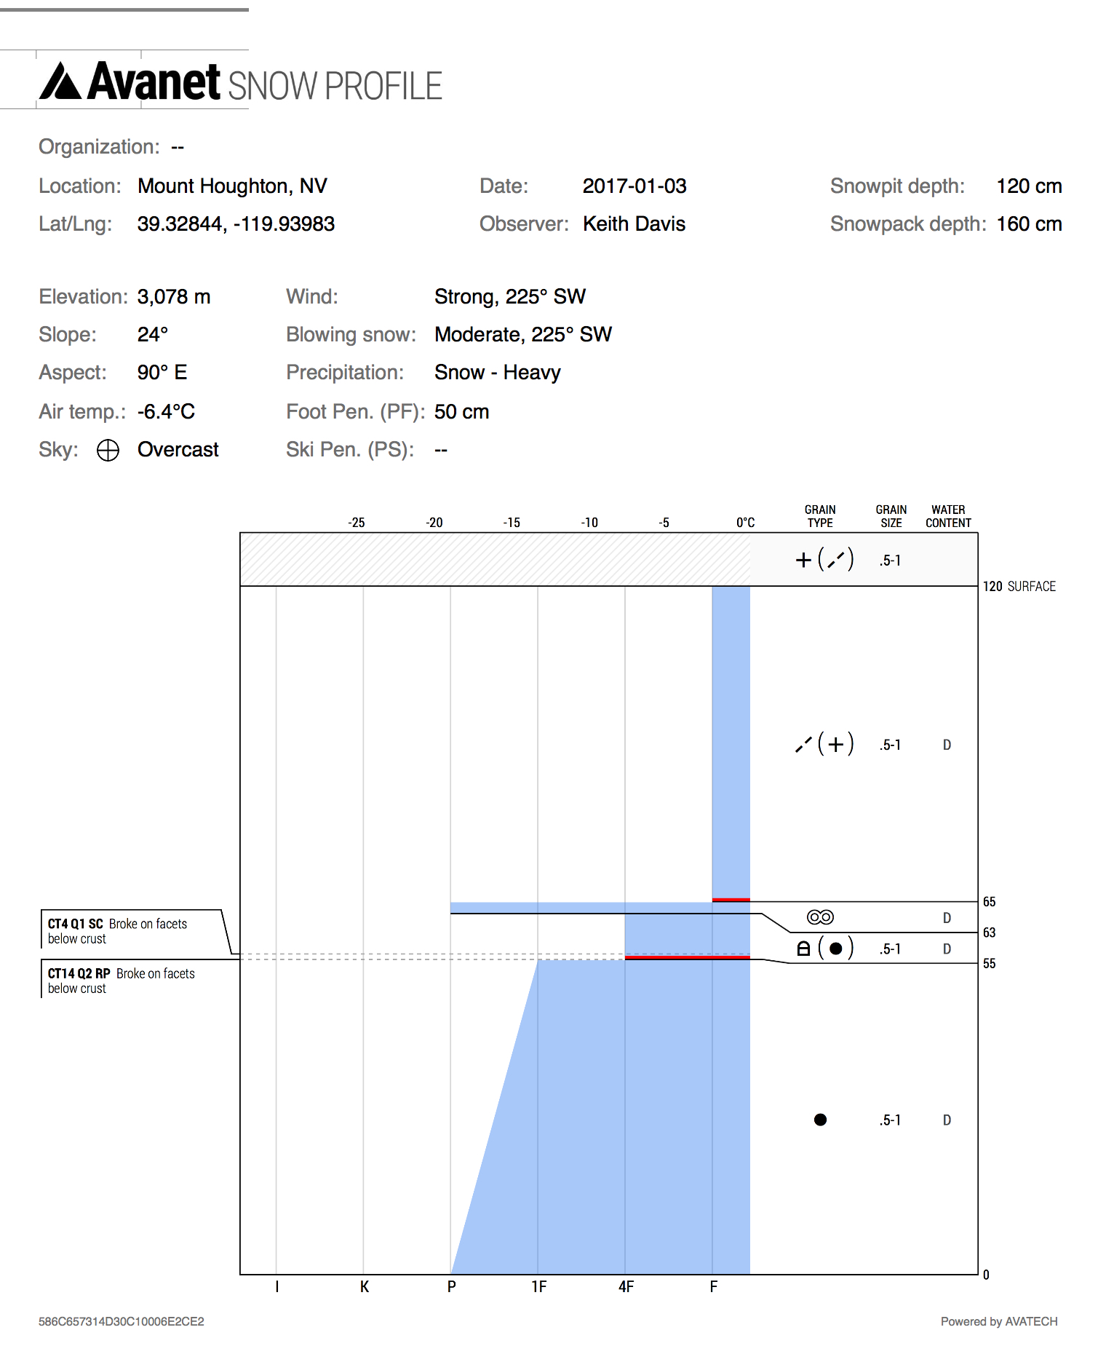
Task: Select the 1F hardness axis label
Action: point(538,1287)
